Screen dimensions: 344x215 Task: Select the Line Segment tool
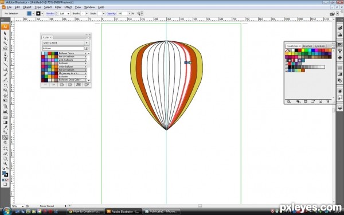tap(5, 64)
